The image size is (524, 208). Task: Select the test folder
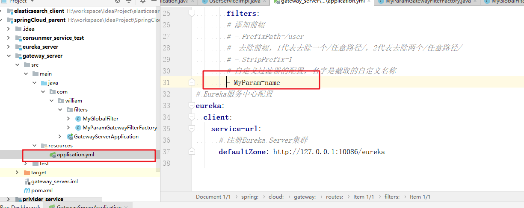[44, 164]
